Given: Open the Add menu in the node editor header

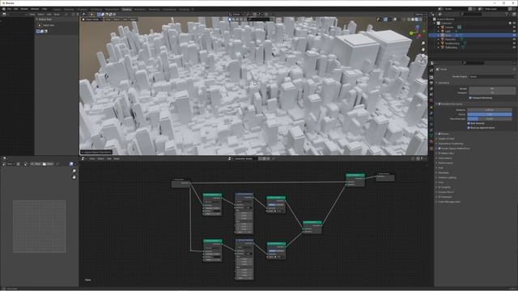Looking at the screenshot, I should coord(109,158).
